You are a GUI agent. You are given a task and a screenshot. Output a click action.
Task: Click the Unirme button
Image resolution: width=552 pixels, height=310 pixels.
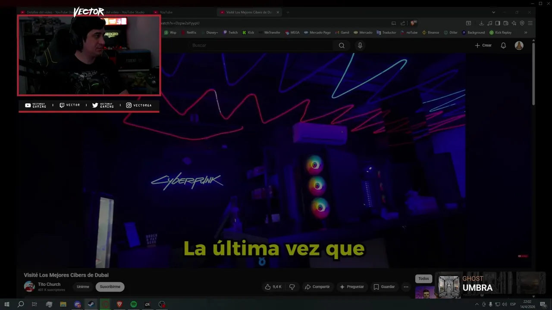pos(83,287)
